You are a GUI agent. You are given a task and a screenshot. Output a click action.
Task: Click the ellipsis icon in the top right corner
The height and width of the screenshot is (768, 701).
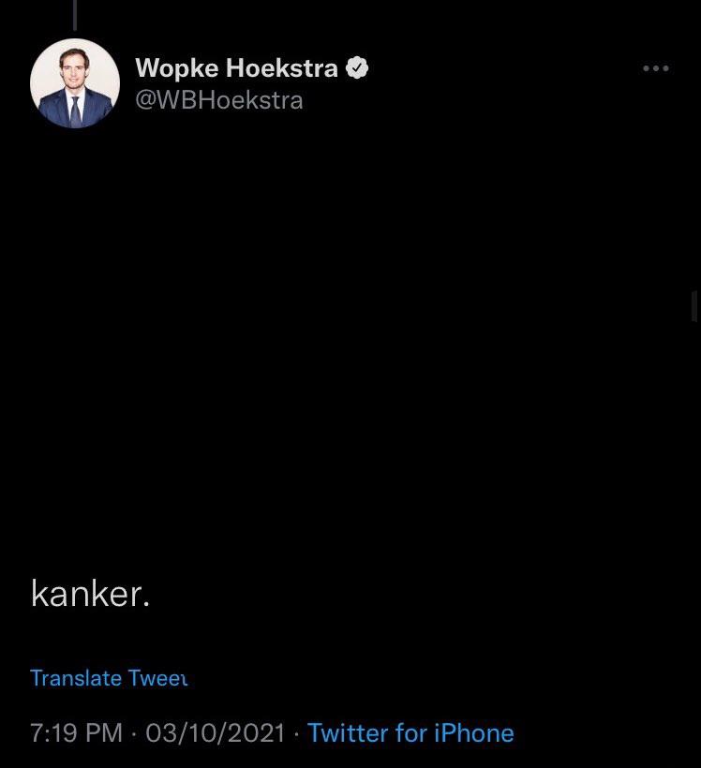coord(656,67)
